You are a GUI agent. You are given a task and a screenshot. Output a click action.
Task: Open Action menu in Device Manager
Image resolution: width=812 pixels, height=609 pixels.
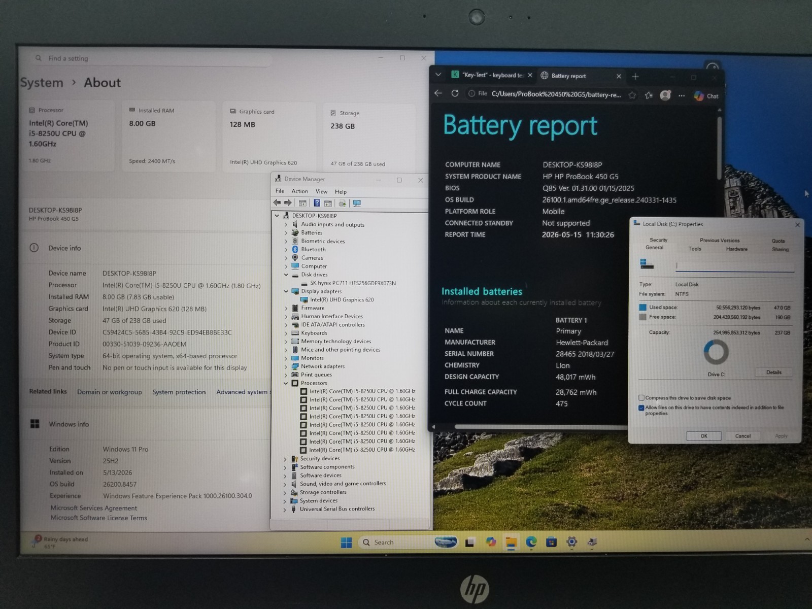click(299, 191)
